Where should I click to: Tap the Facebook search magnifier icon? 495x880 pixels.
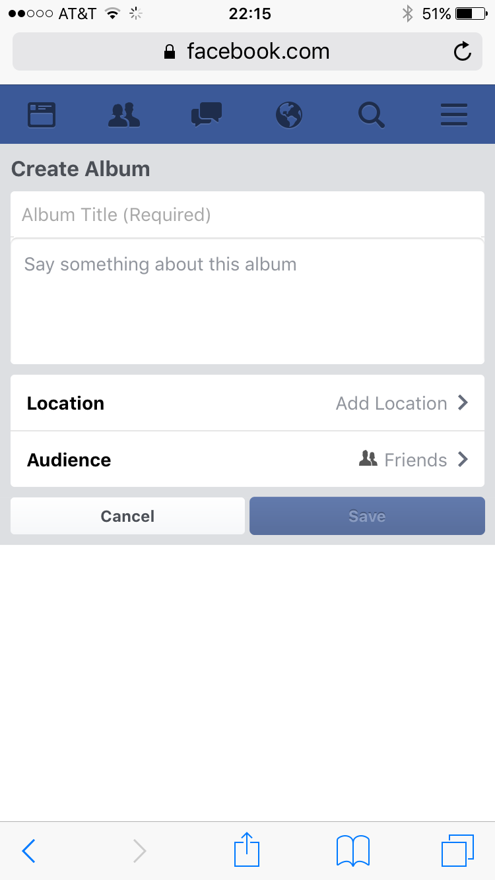coord(372,115)
